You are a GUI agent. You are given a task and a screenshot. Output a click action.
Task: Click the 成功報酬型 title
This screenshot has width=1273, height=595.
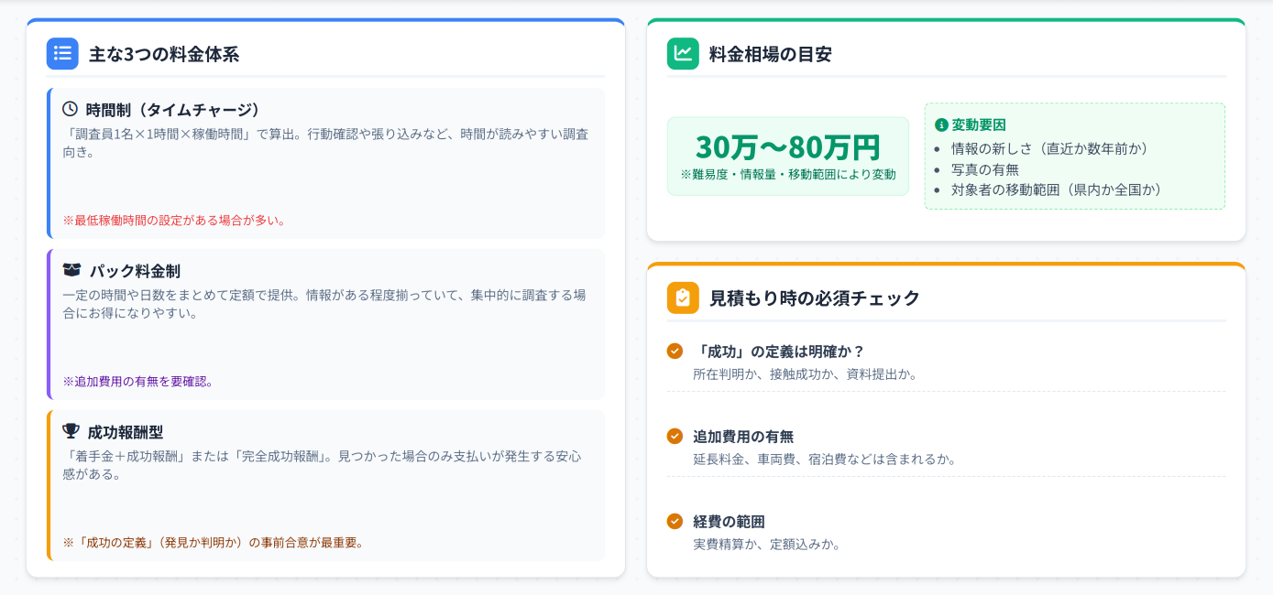tap(126, 431)
